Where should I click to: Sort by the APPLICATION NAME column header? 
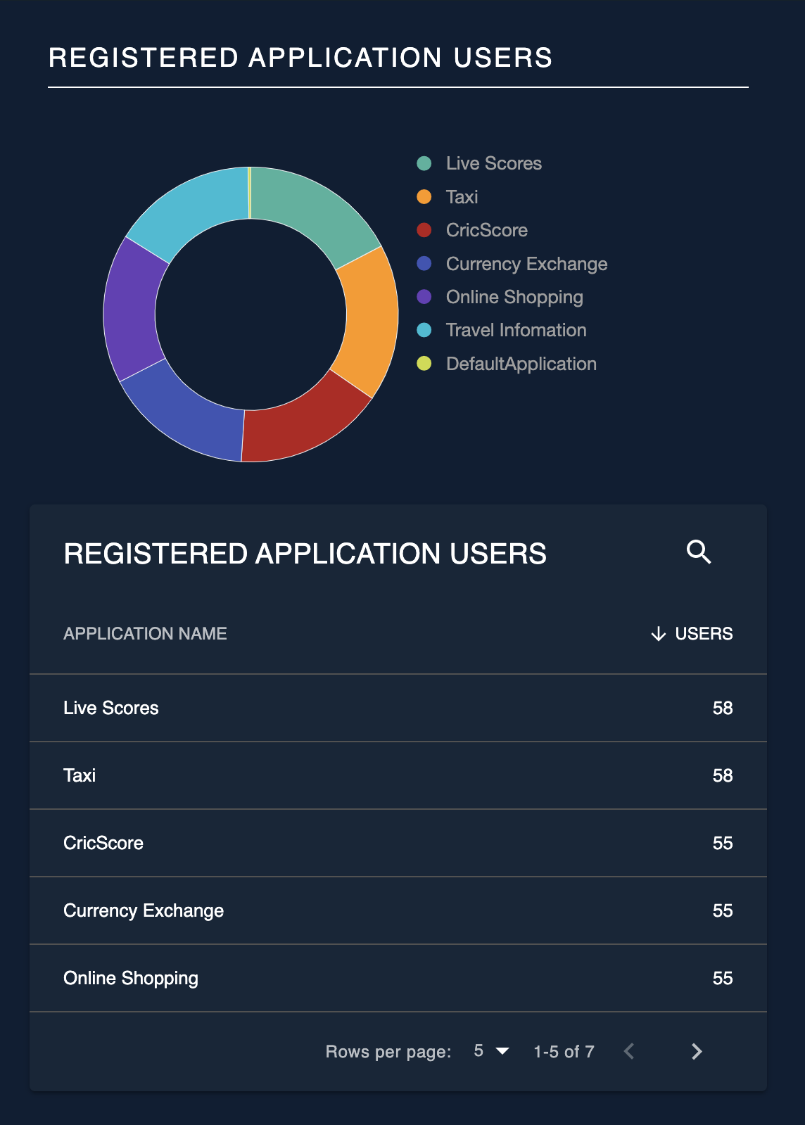coord(145,634)
